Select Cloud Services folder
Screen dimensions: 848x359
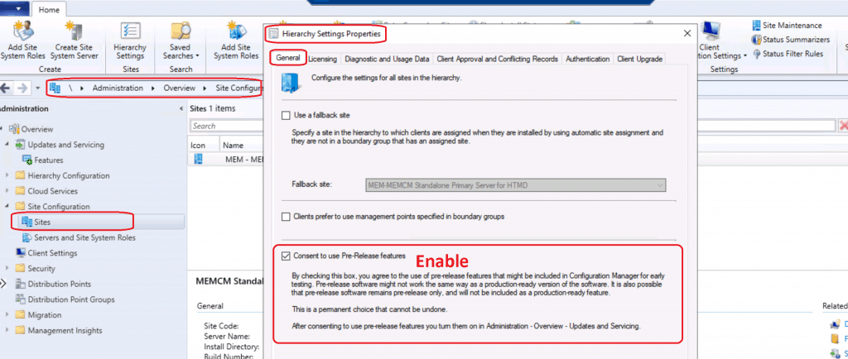point(46,191)
